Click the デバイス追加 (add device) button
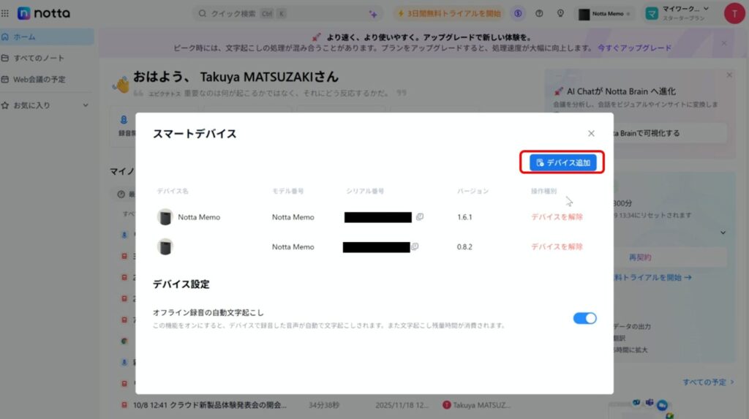This screenshot has height=419, width=749. 562,162
